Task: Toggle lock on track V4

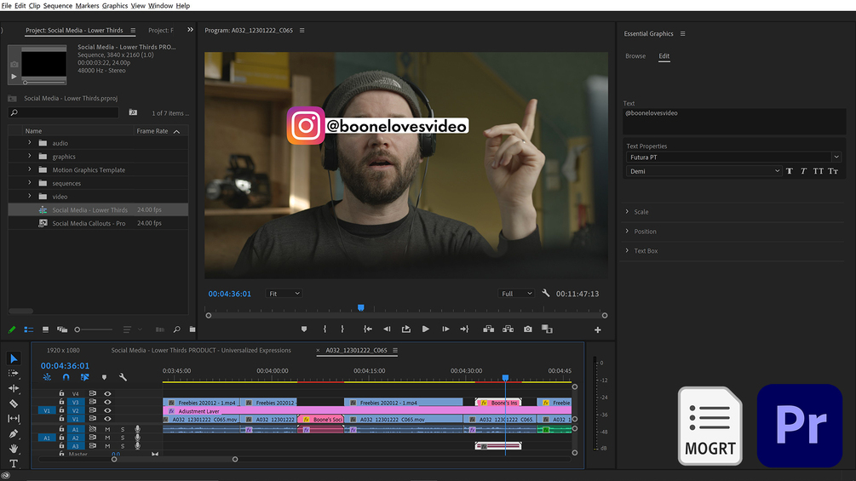Action: click(61, 393)
